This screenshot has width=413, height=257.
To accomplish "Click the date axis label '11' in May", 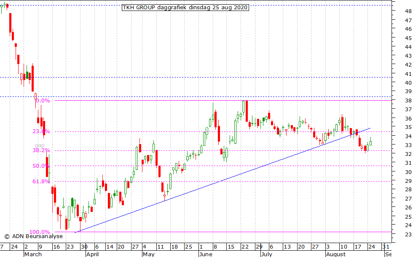I will pyautogui.click(x=161, y=247).
